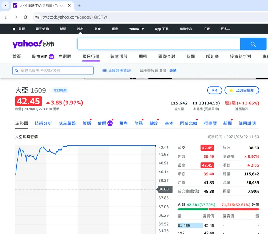Switch to 行事曆 tab

click(210, 123)
